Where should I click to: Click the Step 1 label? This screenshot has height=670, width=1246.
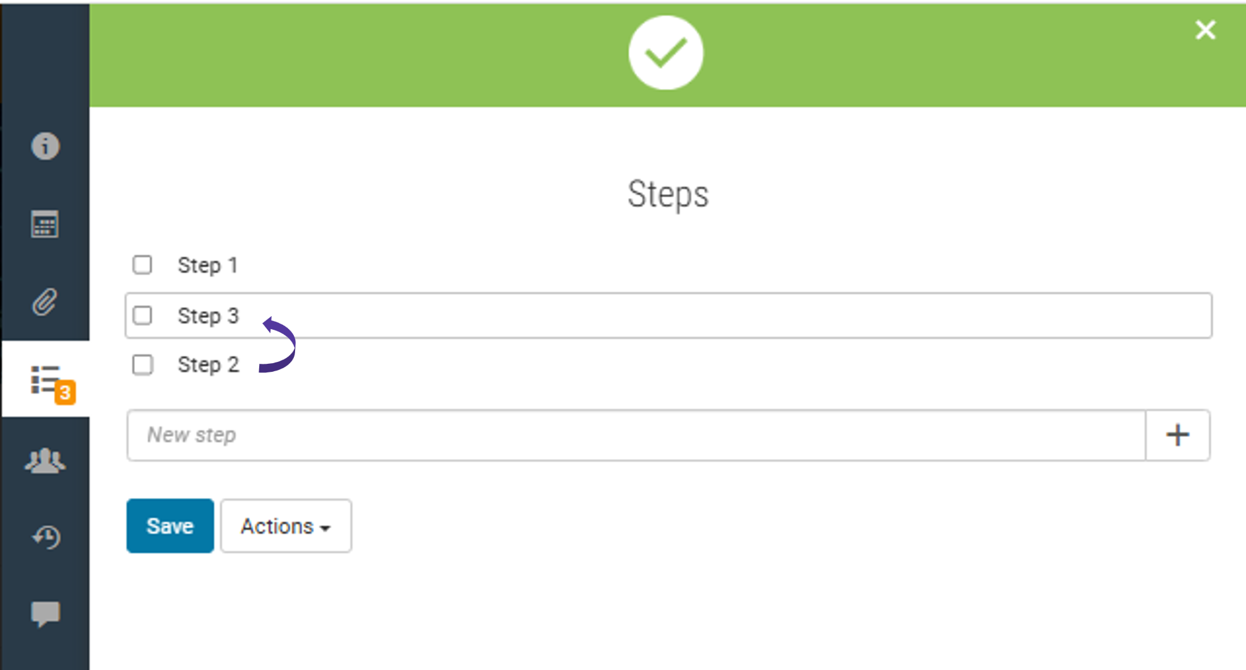[x=207, y=265]
